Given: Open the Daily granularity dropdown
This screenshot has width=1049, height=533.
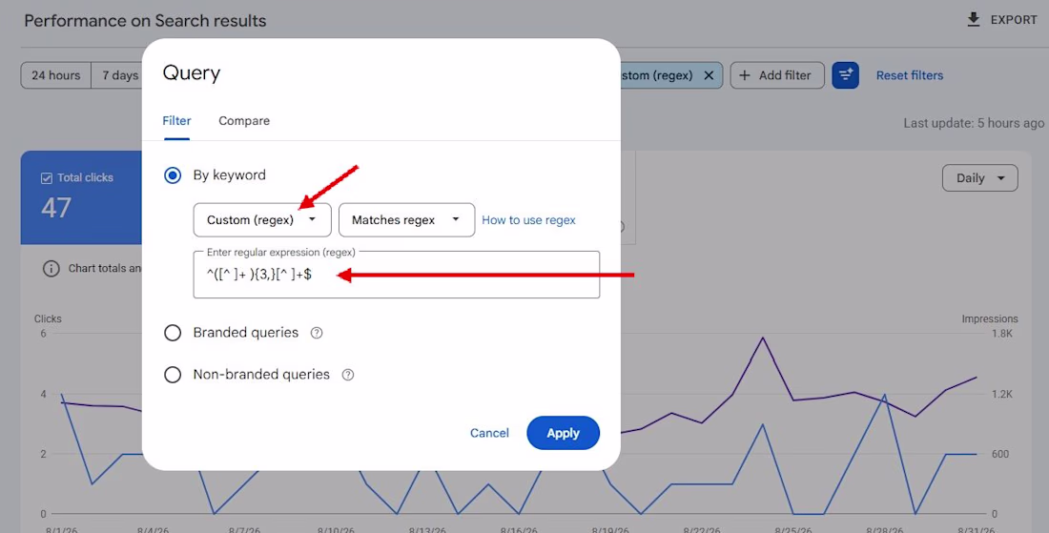Looking at the screenshot, I should coord(980,178).
